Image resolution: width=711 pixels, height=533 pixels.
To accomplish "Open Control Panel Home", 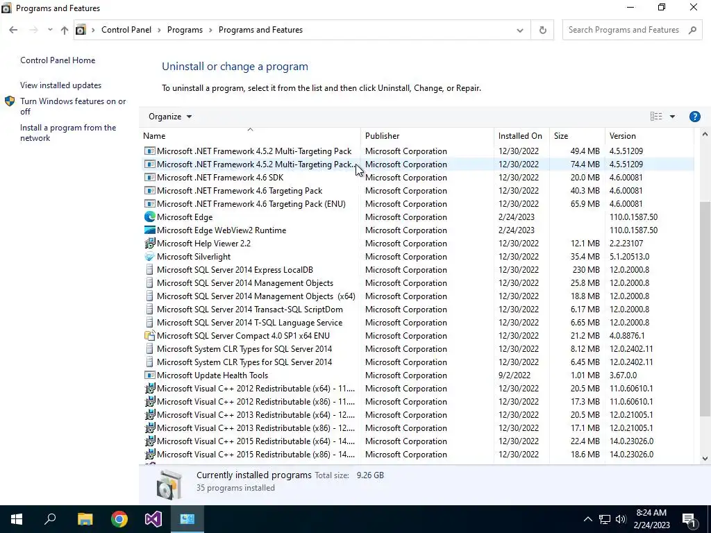I will coord(58,60).
